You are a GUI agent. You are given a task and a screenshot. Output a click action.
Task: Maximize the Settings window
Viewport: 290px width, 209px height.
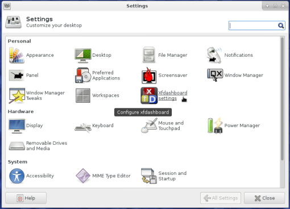click(x=275, y=6)
